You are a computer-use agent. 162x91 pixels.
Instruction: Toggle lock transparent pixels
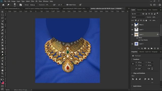[136, 20]
